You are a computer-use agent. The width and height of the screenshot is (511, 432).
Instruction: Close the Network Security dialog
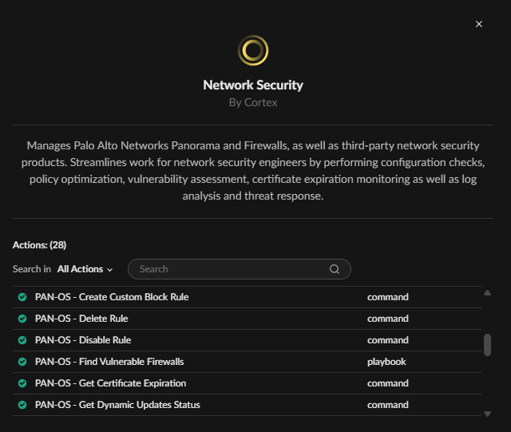479,24
